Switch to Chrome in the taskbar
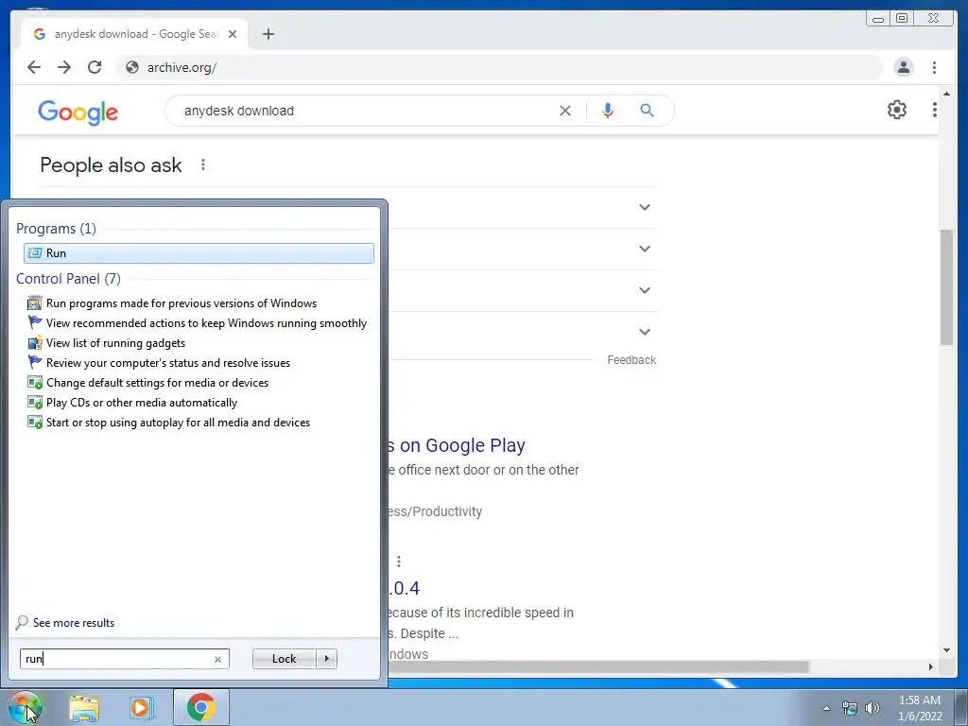 pyautogui.click(x=201, y=707)
